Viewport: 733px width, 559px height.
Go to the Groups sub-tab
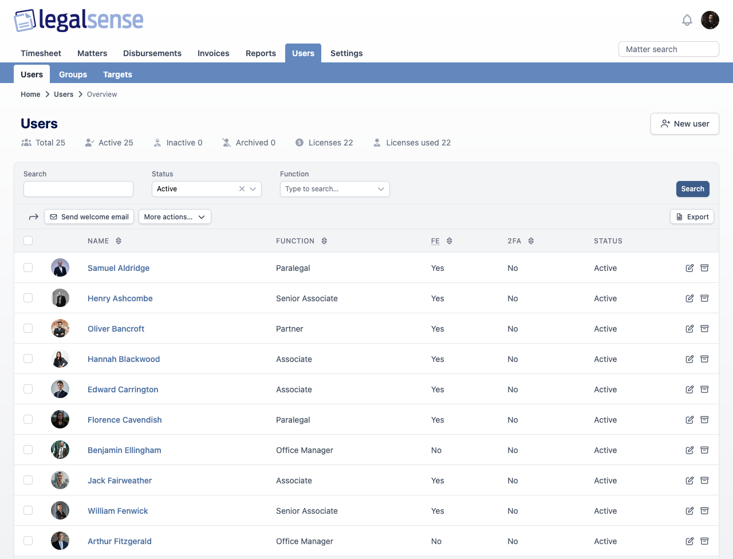[x=73, y=74]
